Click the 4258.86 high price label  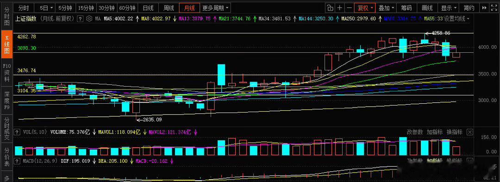tap(441, 33)
